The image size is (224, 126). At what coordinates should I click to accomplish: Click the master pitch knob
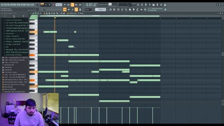pos(37,9)
